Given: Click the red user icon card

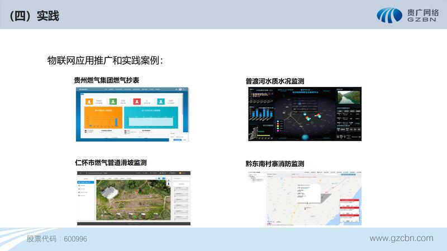Looking at the screenshot, I should [137, 101].
